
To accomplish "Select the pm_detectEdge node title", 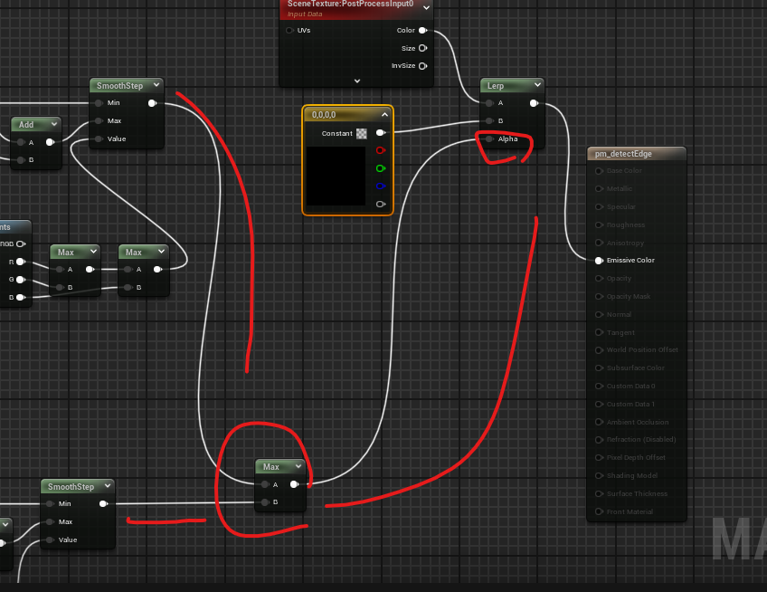I will (x=623, y=154).
